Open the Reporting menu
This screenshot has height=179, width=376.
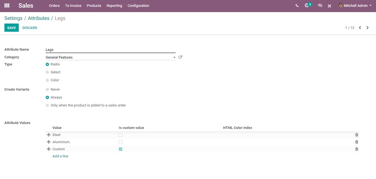pyautogui.click(x=114, y=6)
